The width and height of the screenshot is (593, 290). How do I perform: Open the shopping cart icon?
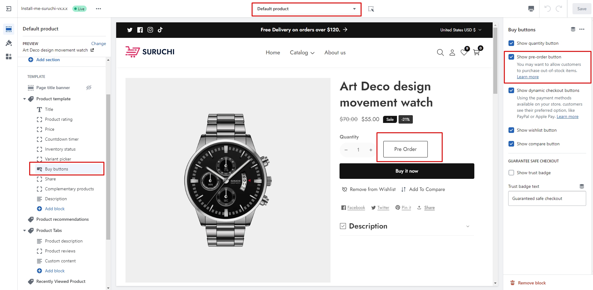click(x=477, y=52)
